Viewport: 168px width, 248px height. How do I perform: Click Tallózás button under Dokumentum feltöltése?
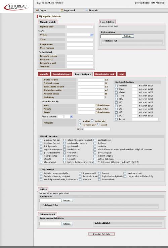(67, 224)
